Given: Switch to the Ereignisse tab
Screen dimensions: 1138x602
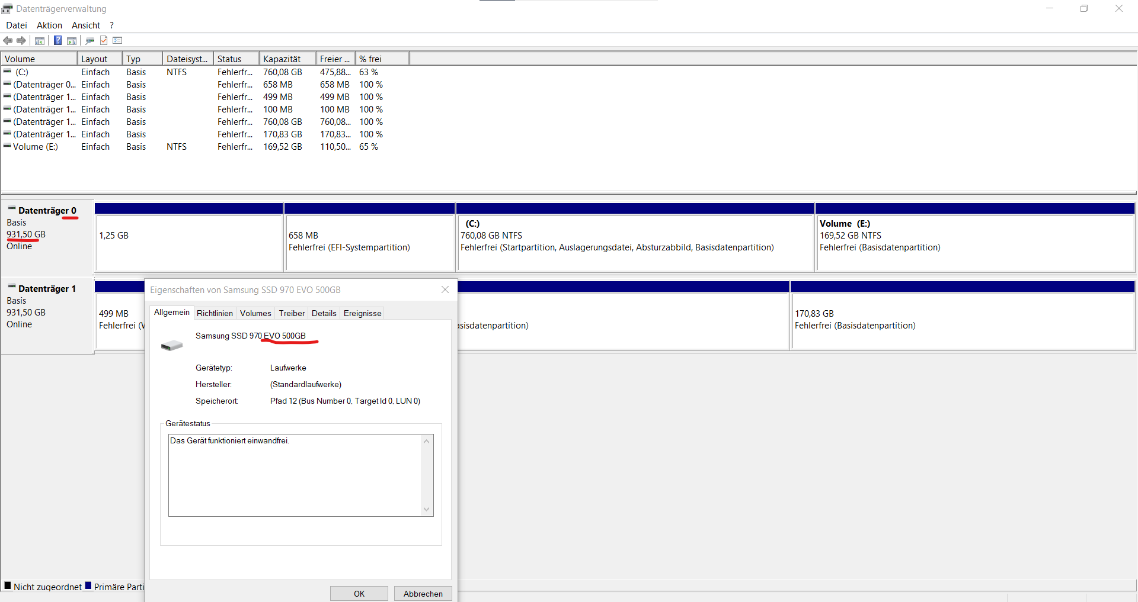Looking at the screenshot, I should (363, 313).
